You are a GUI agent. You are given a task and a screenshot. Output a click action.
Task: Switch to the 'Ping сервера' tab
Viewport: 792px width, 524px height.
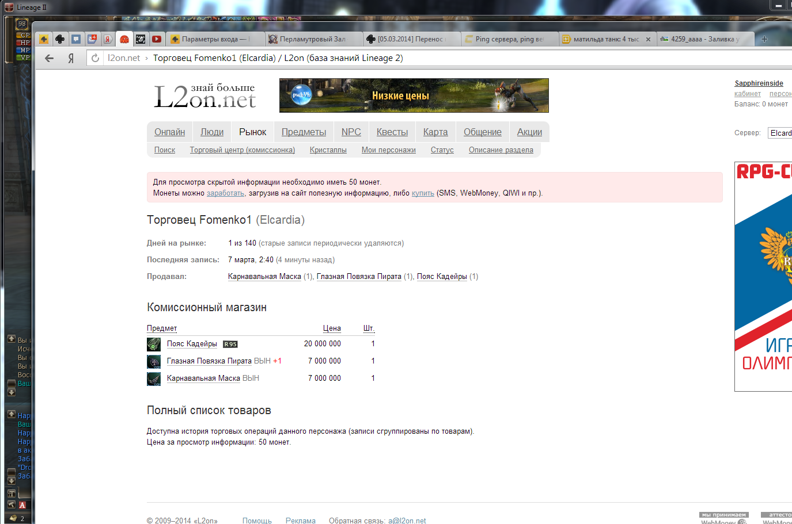pyautogui.click(x=509, y=39)
